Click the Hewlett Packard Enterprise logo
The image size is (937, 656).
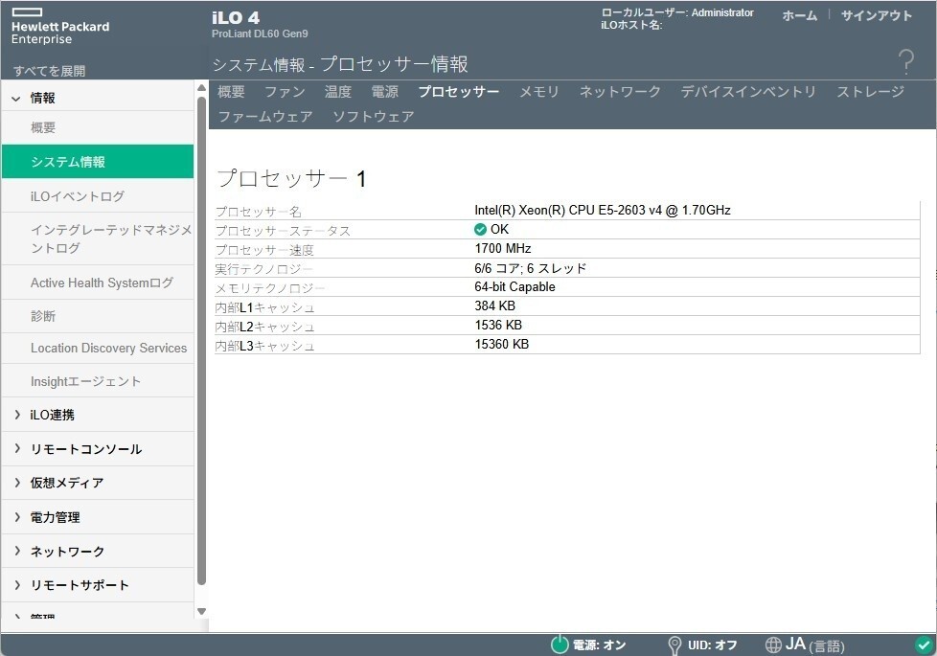[60, 27]
